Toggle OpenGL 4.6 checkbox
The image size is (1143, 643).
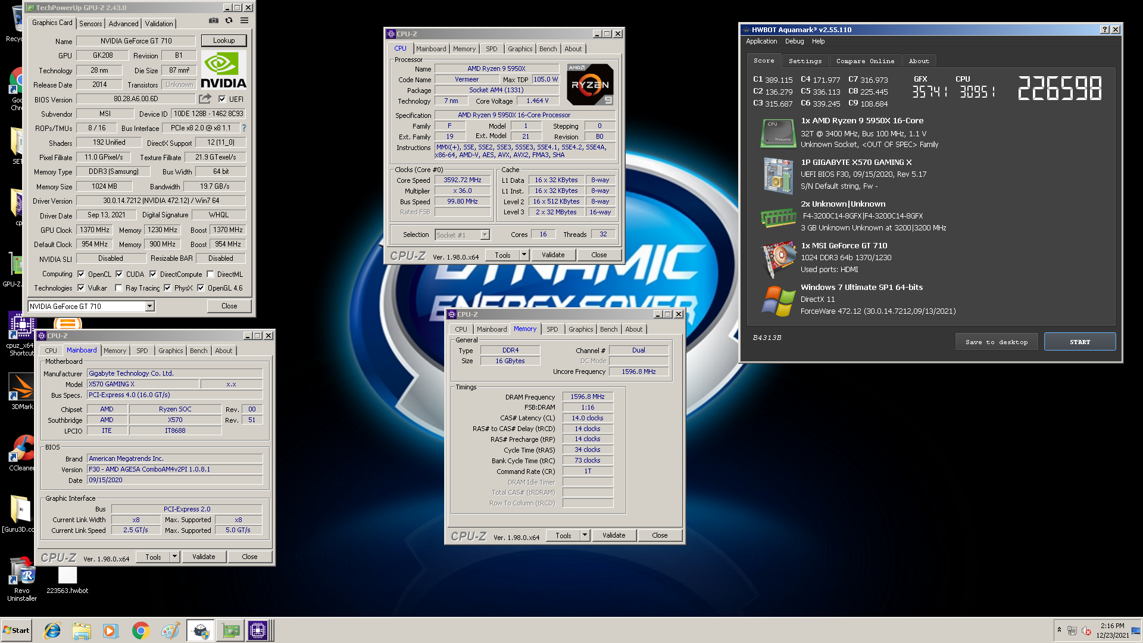pyautogui.click(x=201, y=288)
